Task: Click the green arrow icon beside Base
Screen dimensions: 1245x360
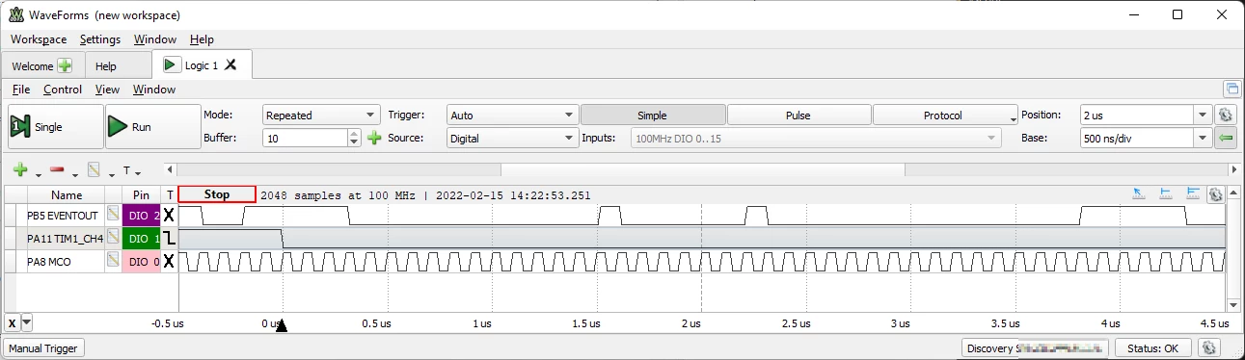Action: tap(1226, 139)
